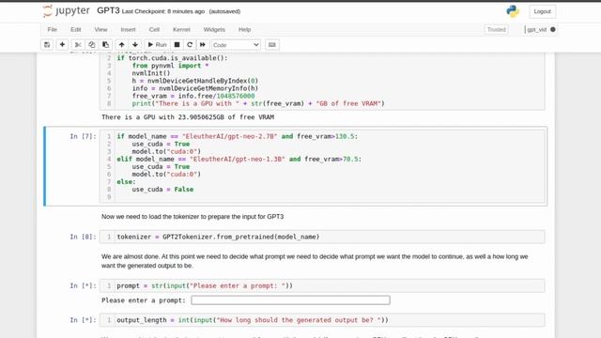Click the output_length code cell

[x=322, y=320]
